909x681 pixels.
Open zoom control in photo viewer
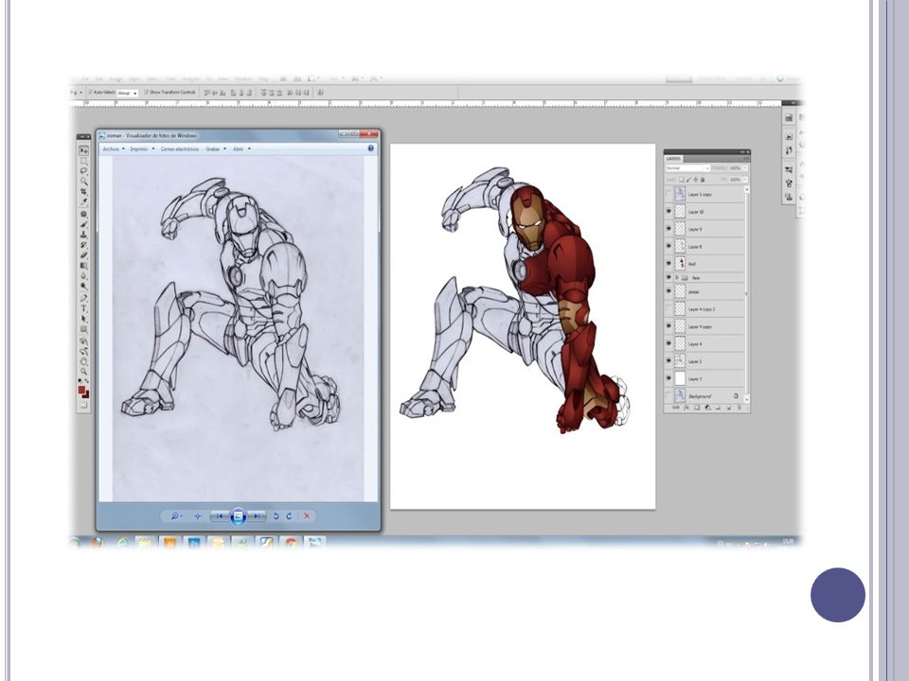click(176, 516)
